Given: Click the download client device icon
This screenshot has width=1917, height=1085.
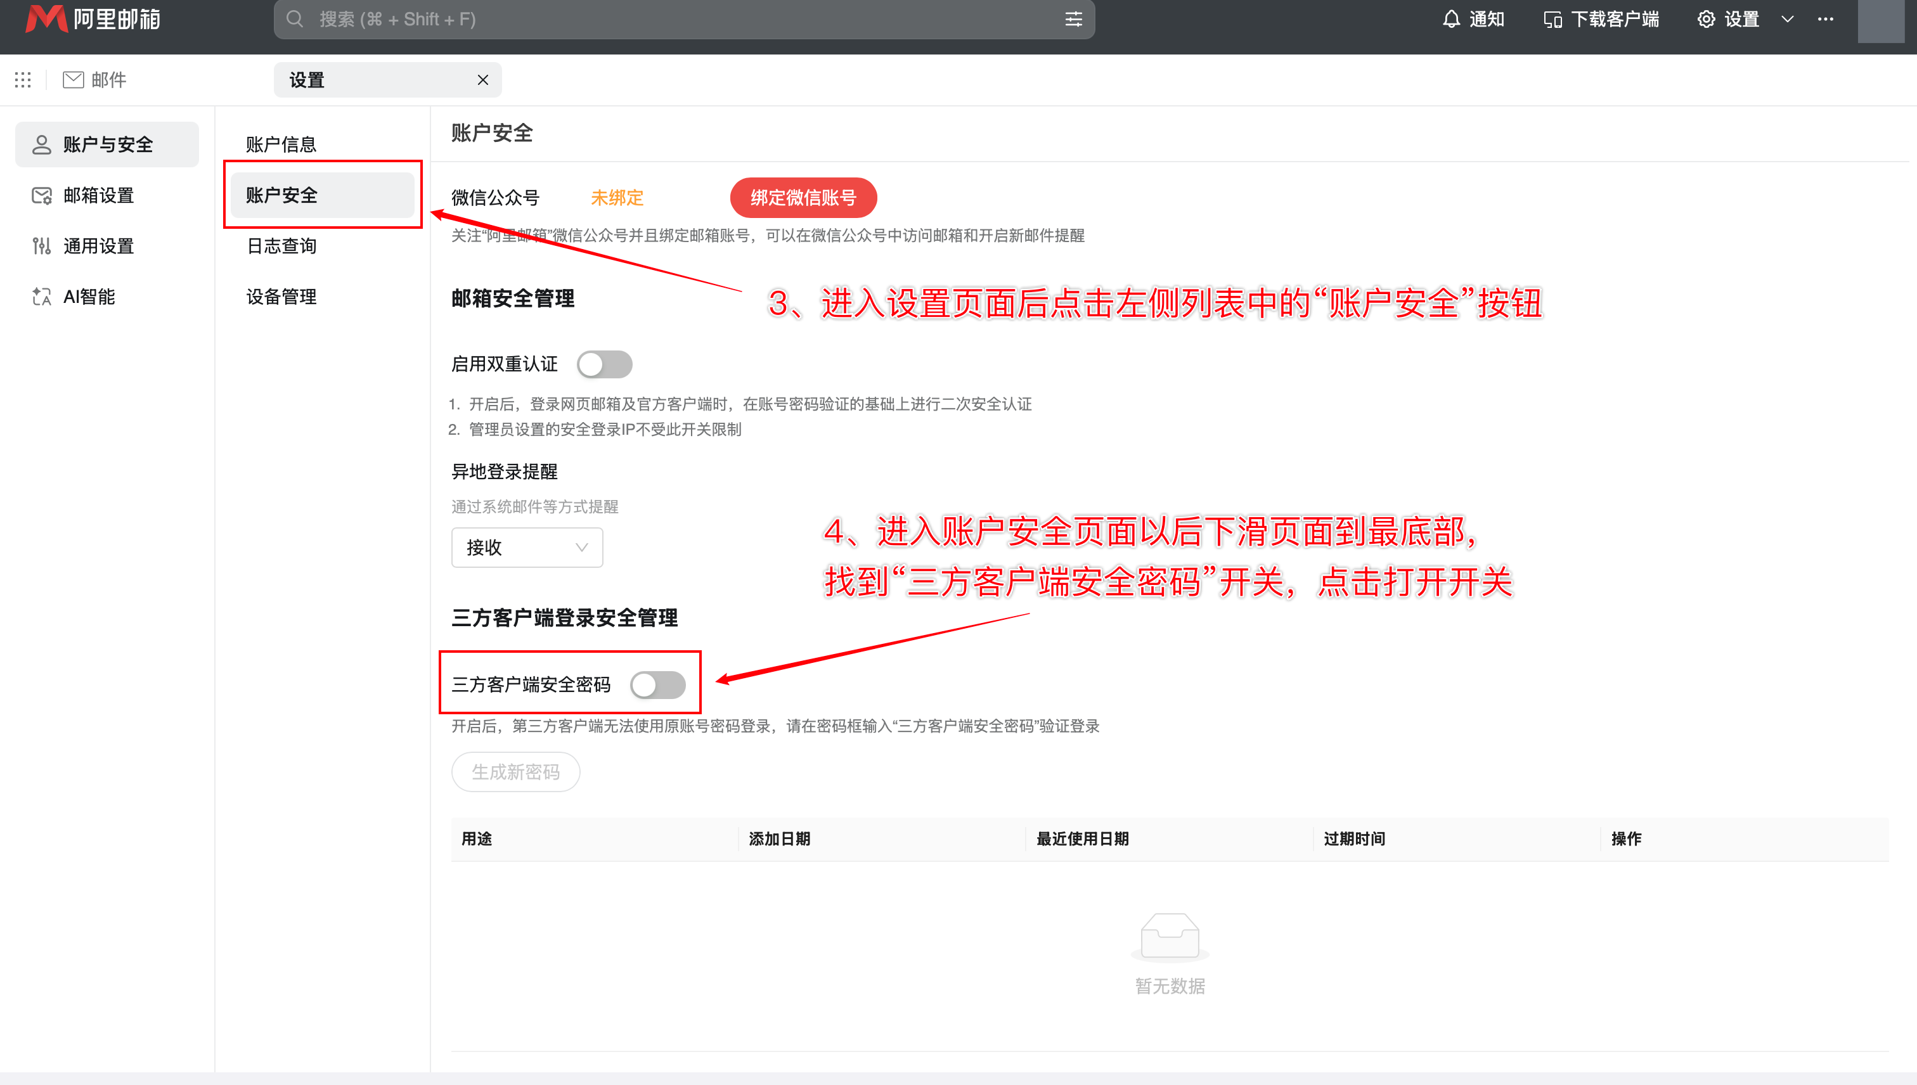Looking at the screenshot, I should (1552, 20).
